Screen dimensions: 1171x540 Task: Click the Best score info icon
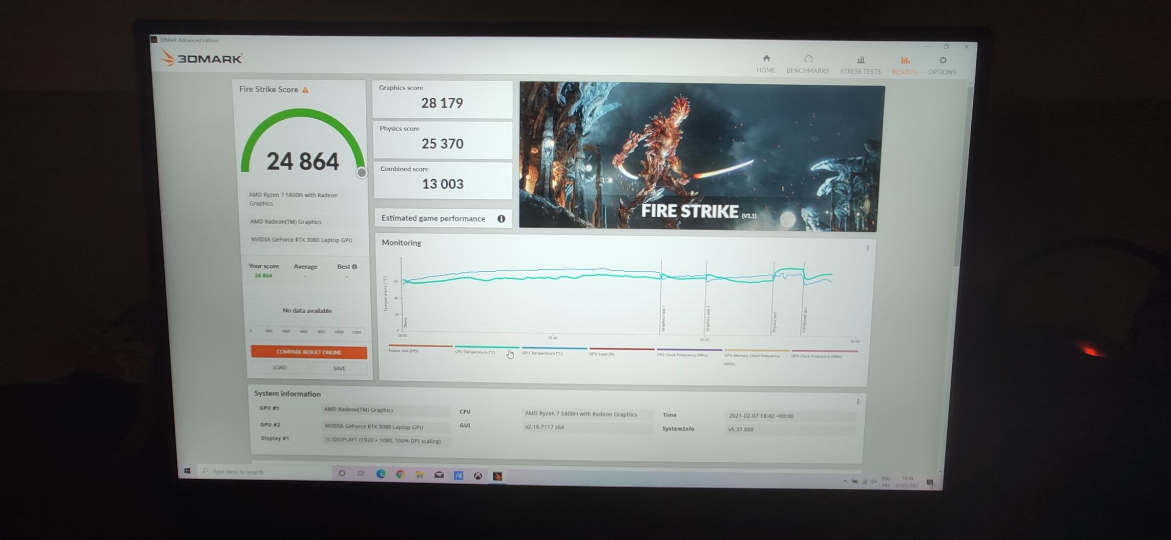point(354,267)
